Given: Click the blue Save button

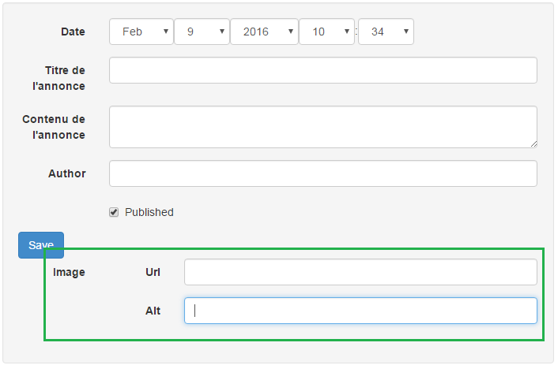Looking at the screenshot, I should click(x=41, y=245).
